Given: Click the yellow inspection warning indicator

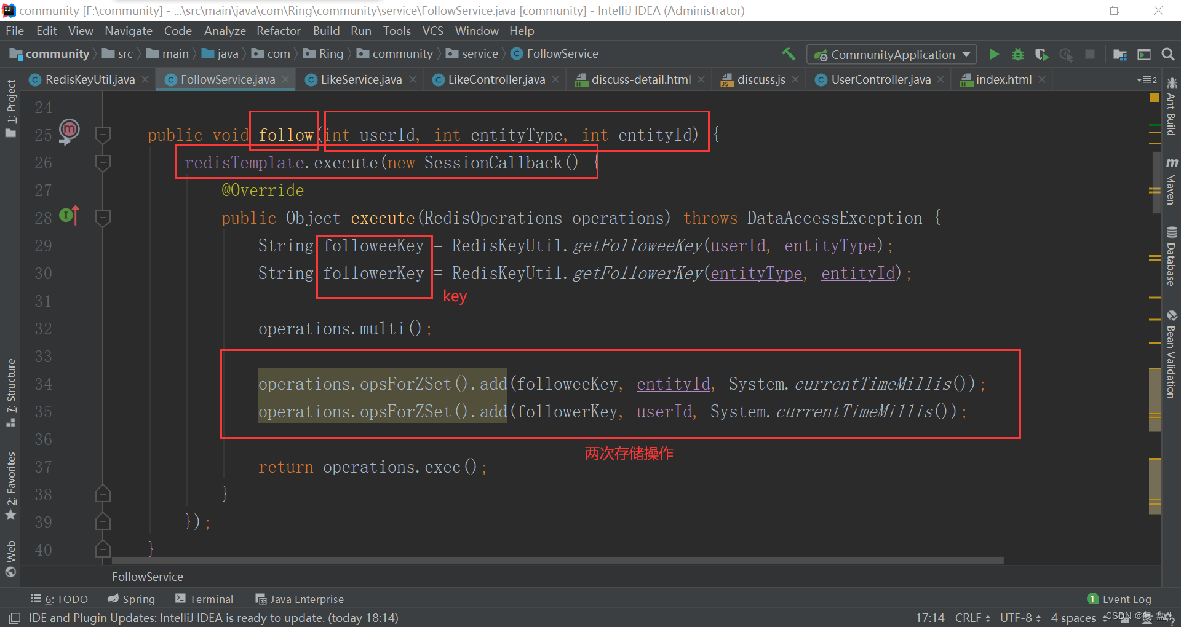Looking at the screenshot, I should pyautogui.click(x=1155, y=97).
